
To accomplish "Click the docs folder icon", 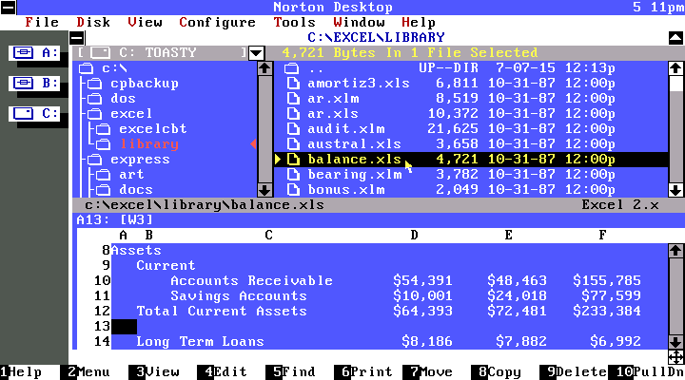I will click(103, 190).
